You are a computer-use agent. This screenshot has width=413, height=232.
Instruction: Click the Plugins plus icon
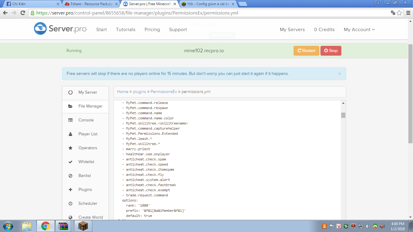pos(70,190)
